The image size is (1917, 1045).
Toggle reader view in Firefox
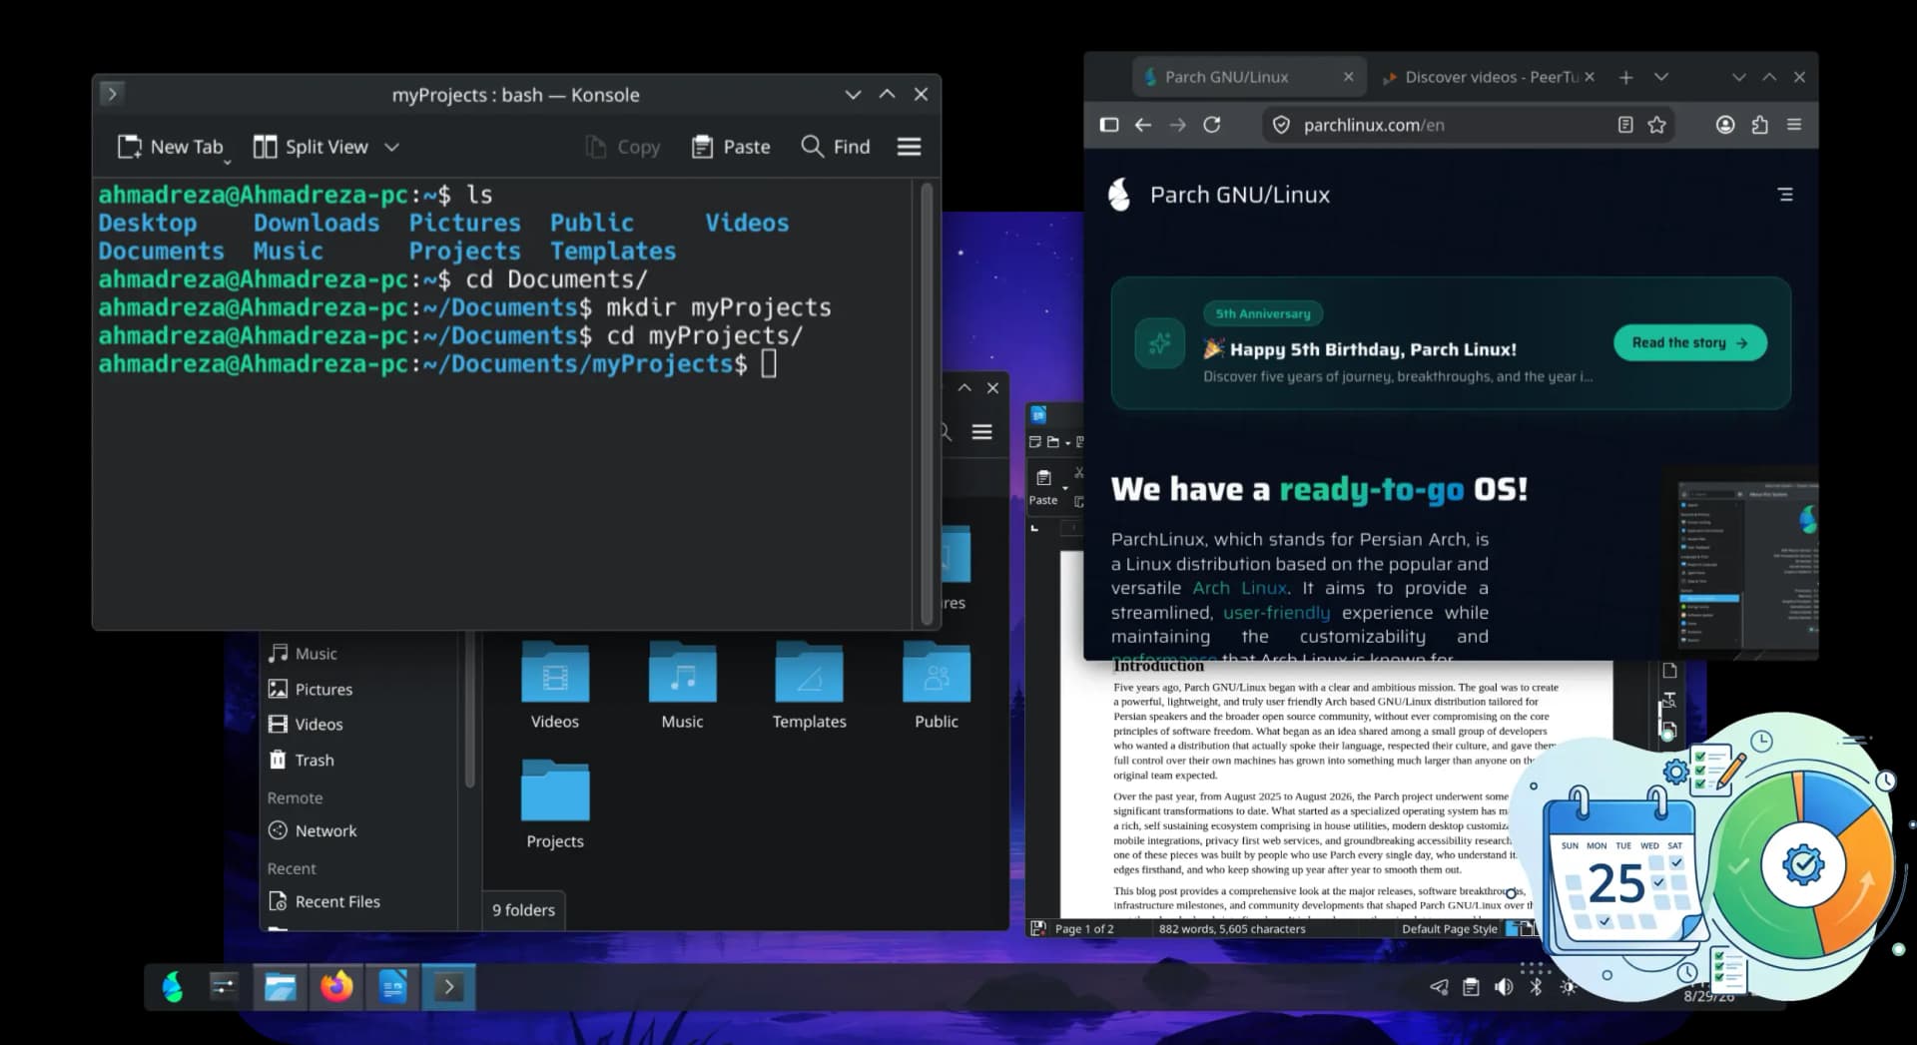(1625, 125)
